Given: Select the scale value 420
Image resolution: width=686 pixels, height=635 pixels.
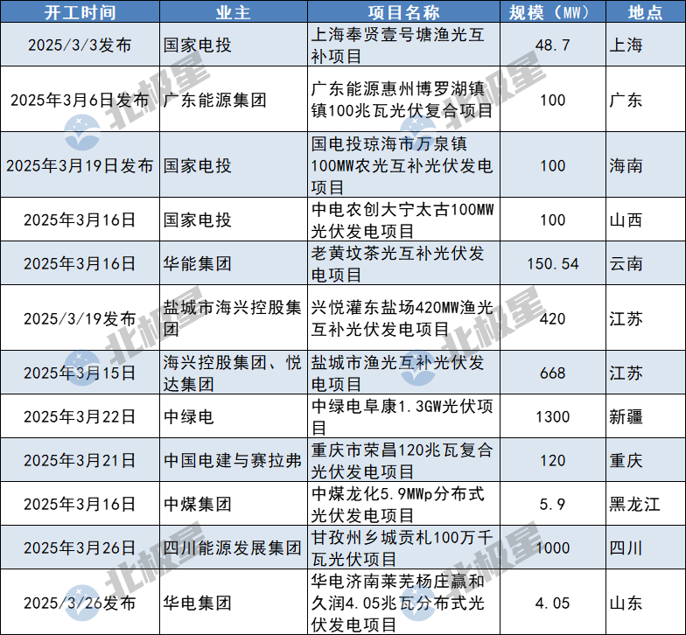Looking at the screenshot, I should pos(553,318).
